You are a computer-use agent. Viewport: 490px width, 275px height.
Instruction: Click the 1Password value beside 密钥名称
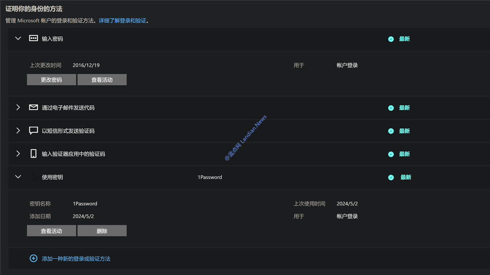click(x=85, y=204)
